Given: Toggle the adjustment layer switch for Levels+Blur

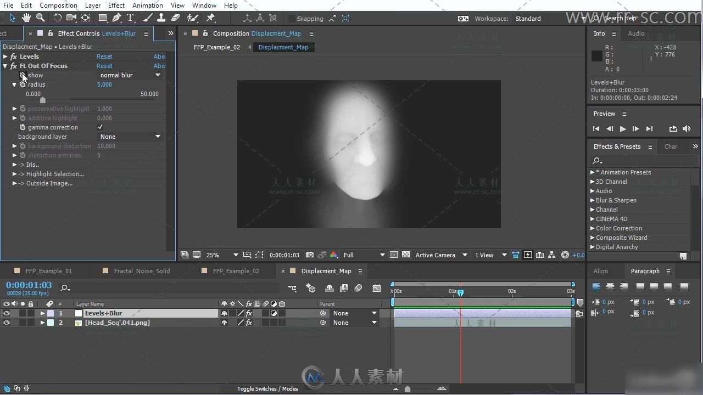Looking at the screenshot, I should pyautogui.click(x=274, y=313).
